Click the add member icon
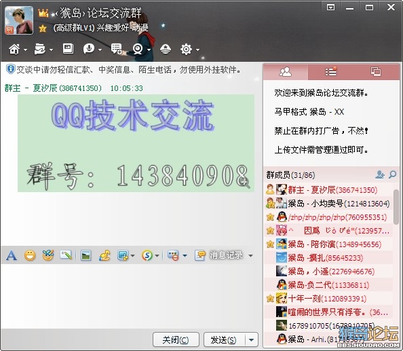 click(380, 174)
